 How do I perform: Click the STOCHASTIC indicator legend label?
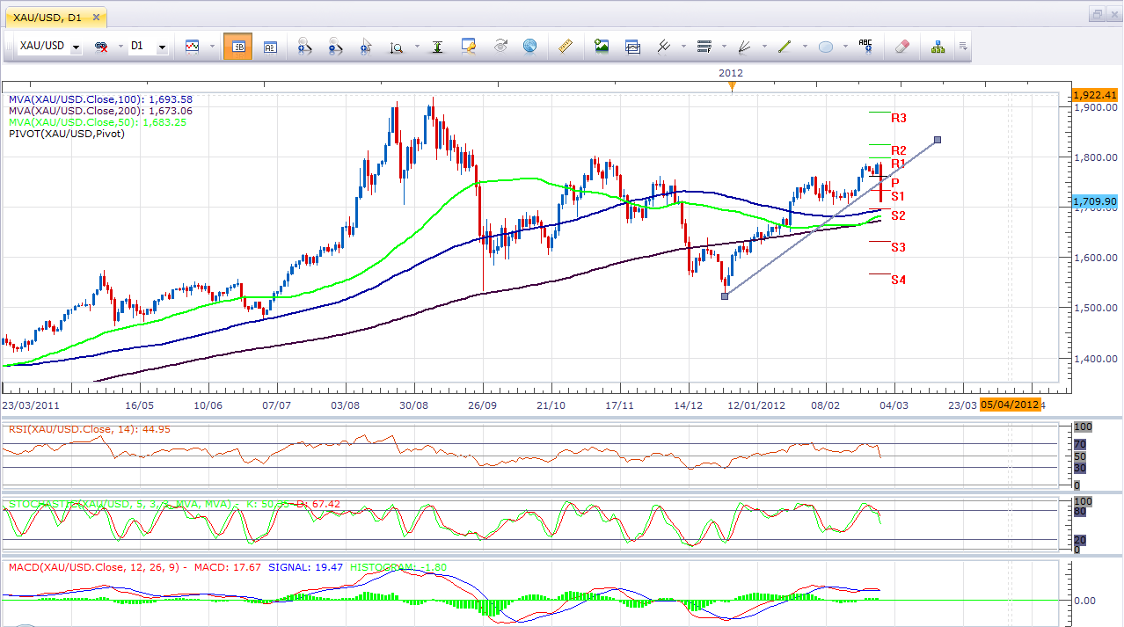pos(174,504)
